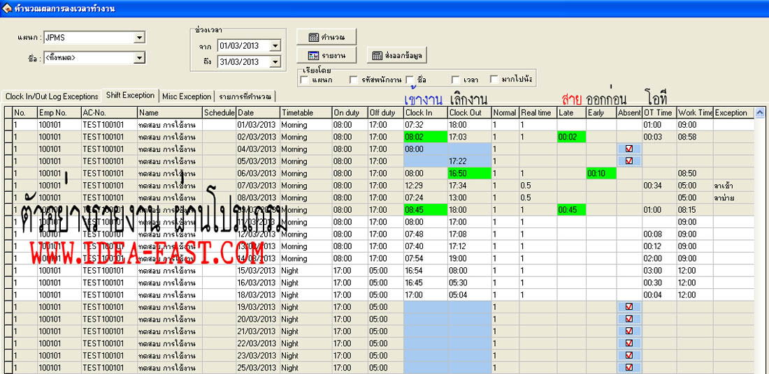The image size is (769, 374).
Task: Click the calculate (คำนวณ) button
Action: click(326, 37)
